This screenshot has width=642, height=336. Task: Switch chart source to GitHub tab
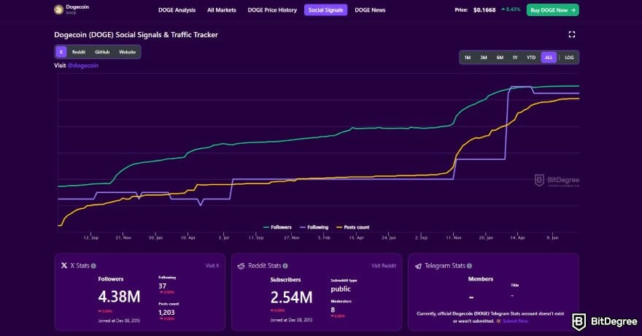click(102, 52)
